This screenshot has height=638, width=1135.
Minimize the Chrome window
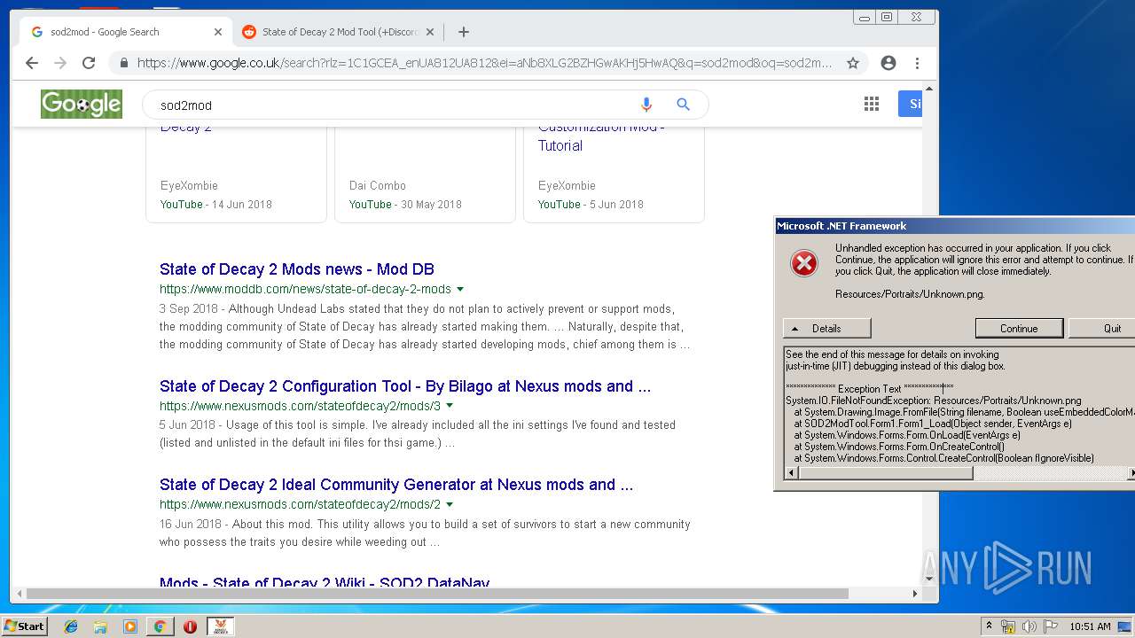pos(865,17)
